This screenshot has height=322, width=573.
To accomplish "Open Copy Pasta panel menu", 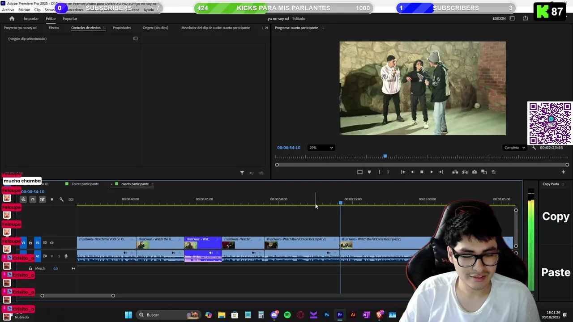I will (x=563, y=184).
